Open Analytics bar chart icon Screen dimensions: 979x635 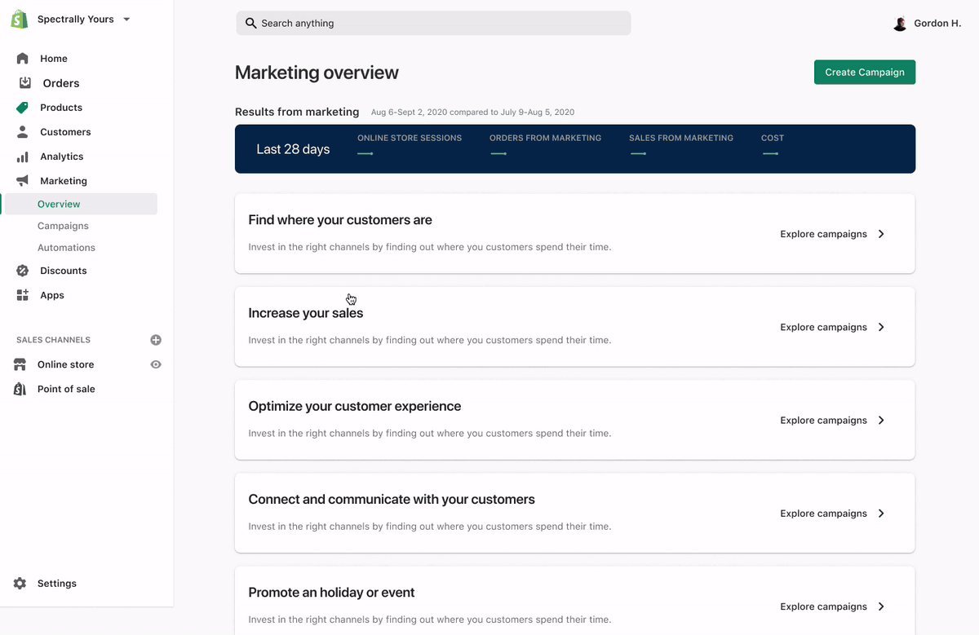pyautogui.click(x=22, y=157)
